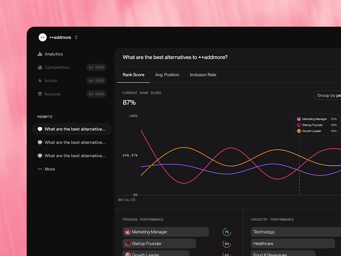Click the Q4 2026 badge beside Competitors
Image resolution: width=341 pixels, height=256 pixels.
96,67
